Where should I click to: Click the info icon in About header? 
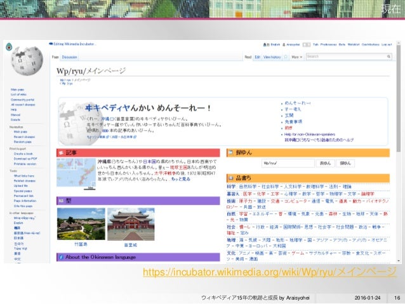(61, 257)
